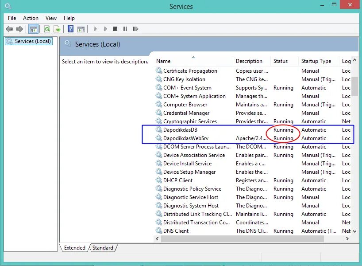Click the gear icon beside Credential Manager
Image resolution: width=362 pixels, height=266 pixels.
158,113
